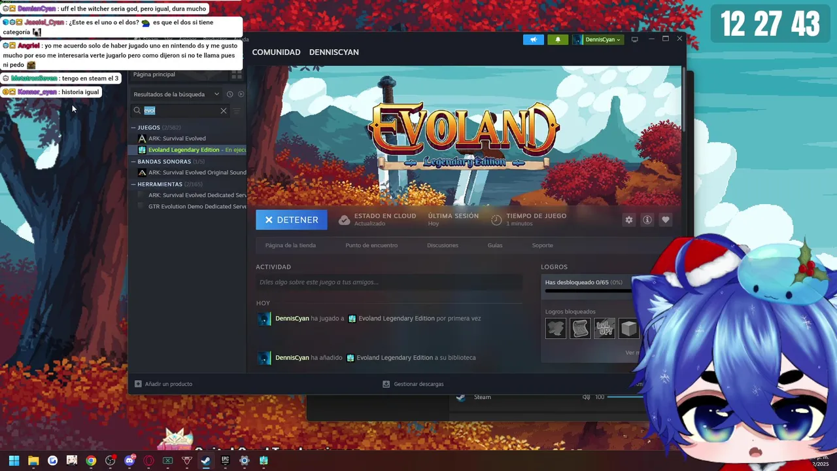Open Evoland game icon on taskbar
The image size is (837, 471).
pos(264,461)
